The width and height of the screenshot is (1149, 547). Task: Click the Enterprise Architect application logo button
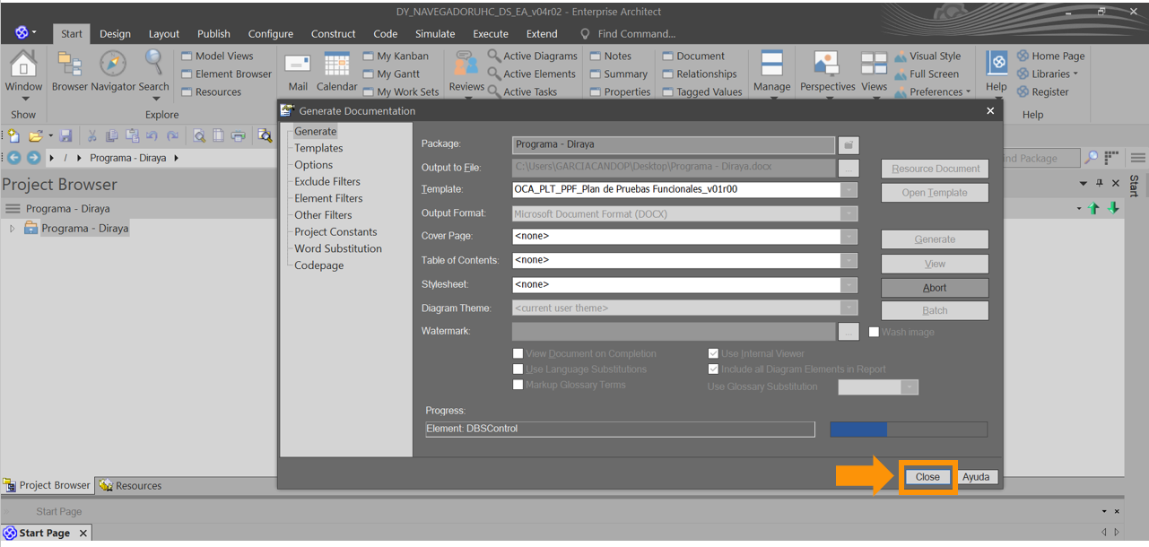[22, 33]
